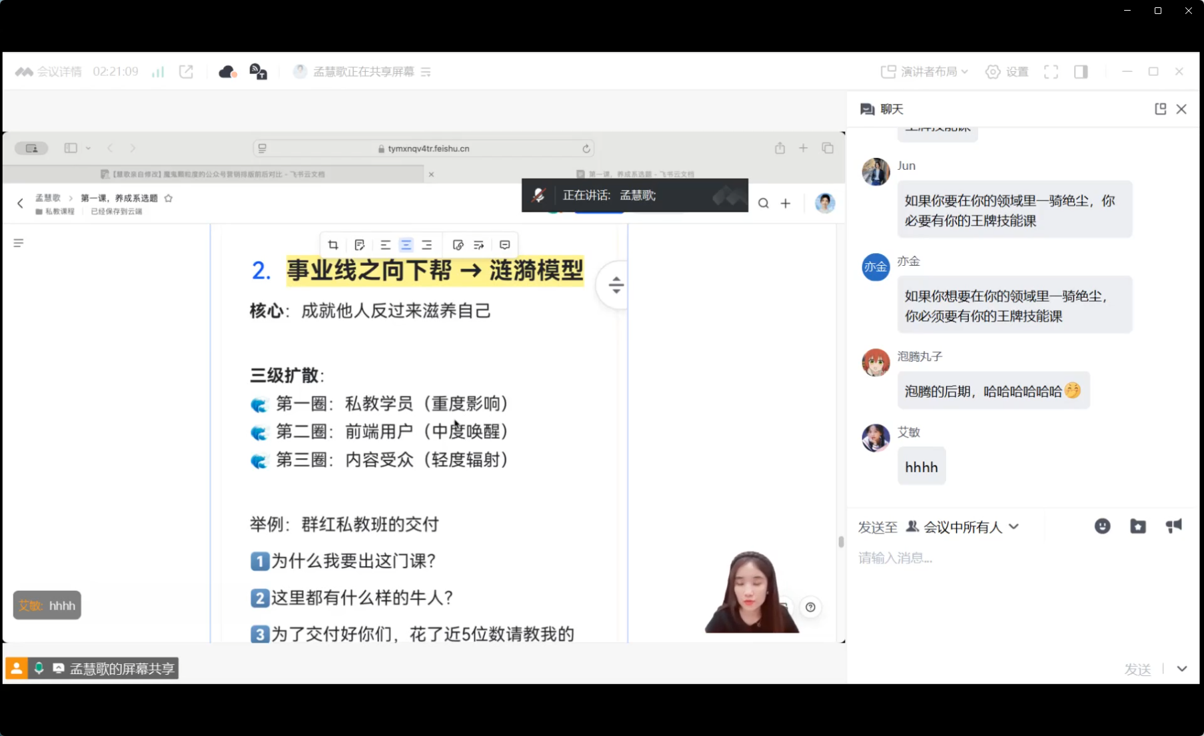Pop out the chat panel
The height and width of the screenshot is (736, 1204).
point(1160,109)
